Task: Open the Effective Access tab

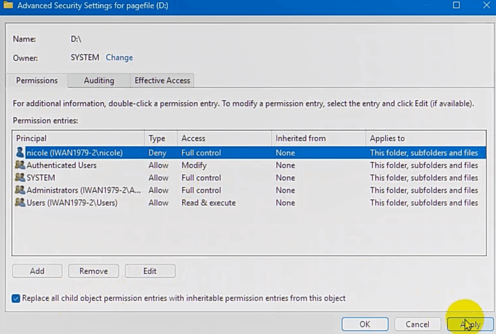Action: coord(162,80)
